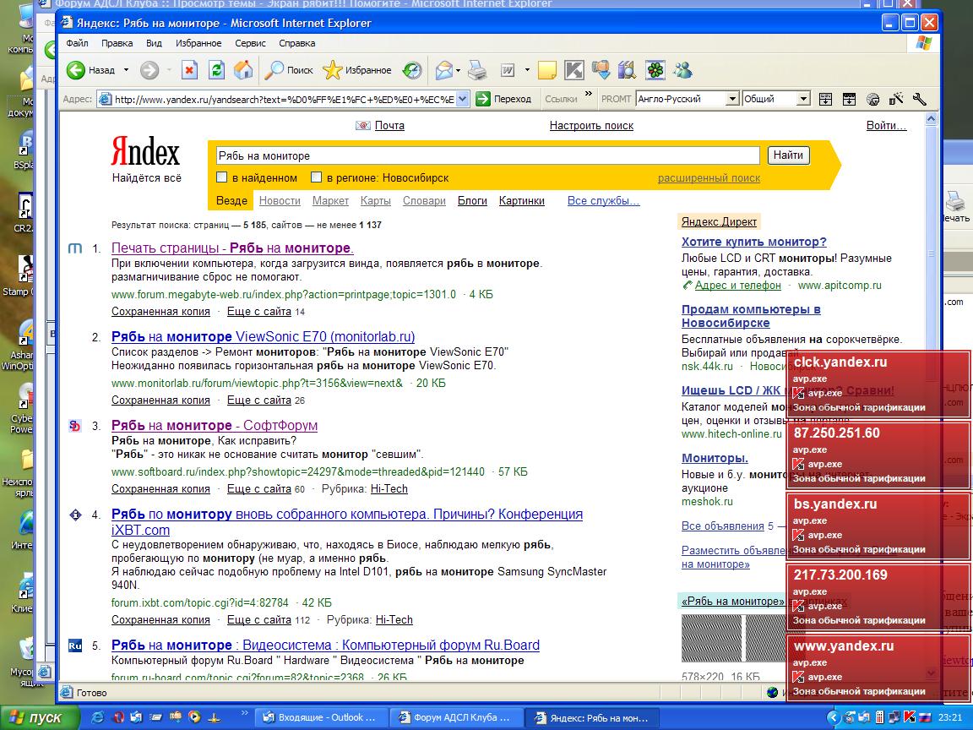Image resolution: width=973 pixels, height=730 pixels.
Task: Open the Избранное favorites pane
Action: pos(357,70)
